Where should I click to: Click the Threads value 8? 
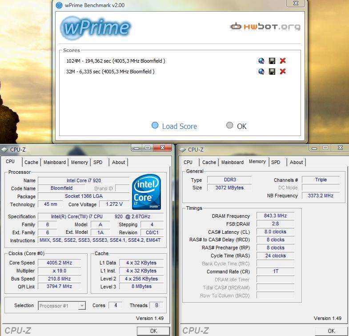click(x=156, y=305)
